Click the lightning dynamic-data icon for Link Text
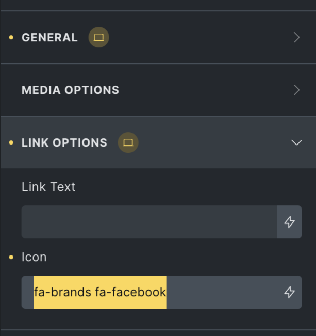 pos(290,222)
